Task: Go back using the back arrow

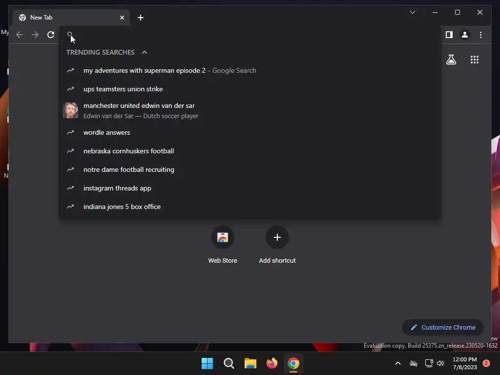Action: (x=20, y=35)
